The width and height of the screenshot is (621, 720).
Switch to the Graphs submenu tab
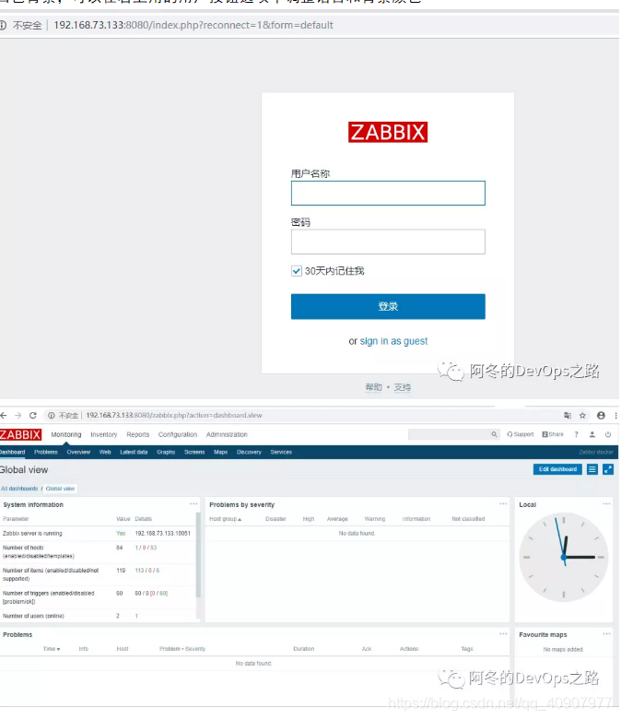click(166, 453)
